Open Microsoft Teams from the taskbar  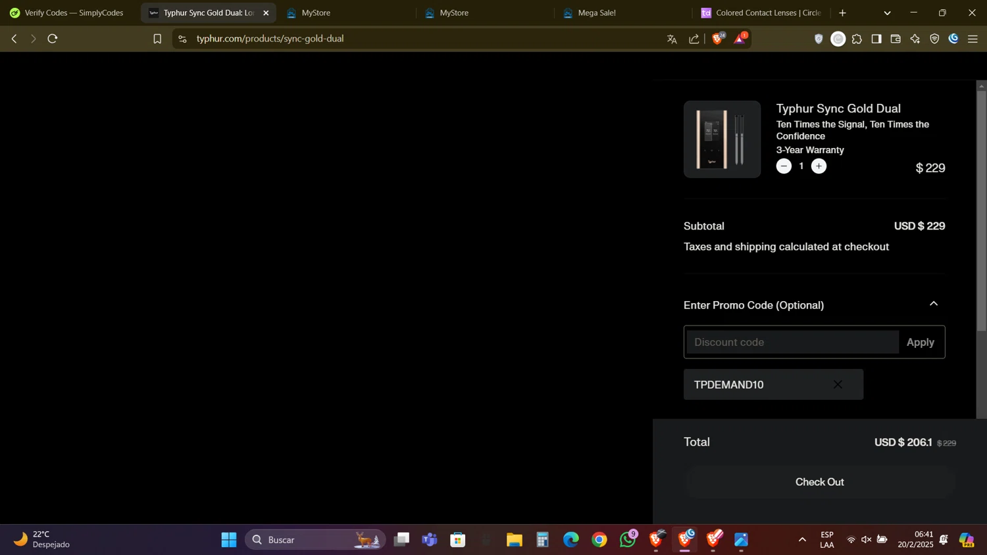pyautogui.click(x=430, y=540)
